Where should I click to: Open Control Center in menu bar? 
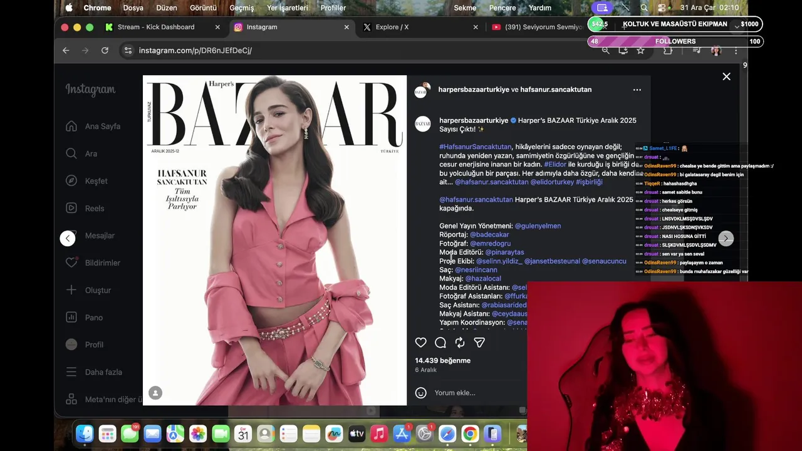(x=662, y=8)
